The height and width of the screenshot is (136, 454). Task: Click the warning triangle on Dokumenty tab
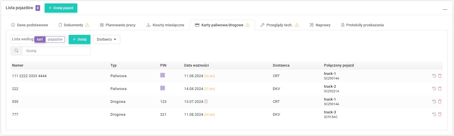point(87,25)
